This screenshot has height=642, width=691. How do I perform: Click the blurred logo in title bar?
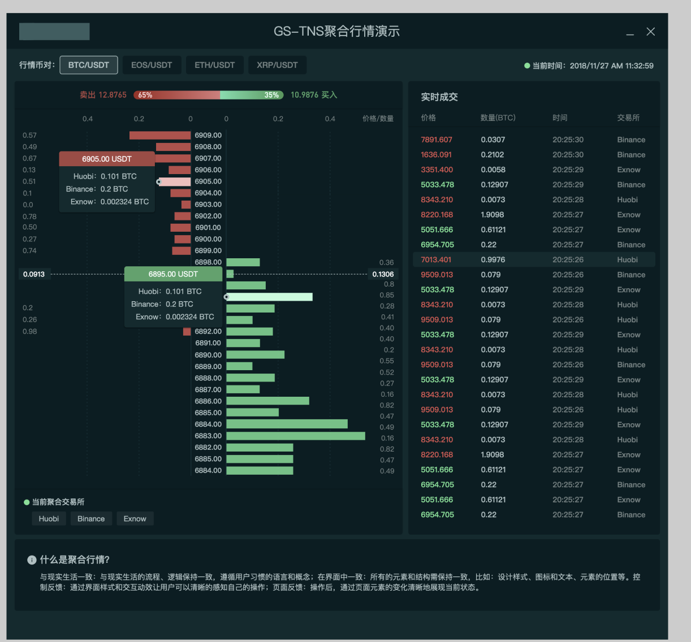point(54,32)
